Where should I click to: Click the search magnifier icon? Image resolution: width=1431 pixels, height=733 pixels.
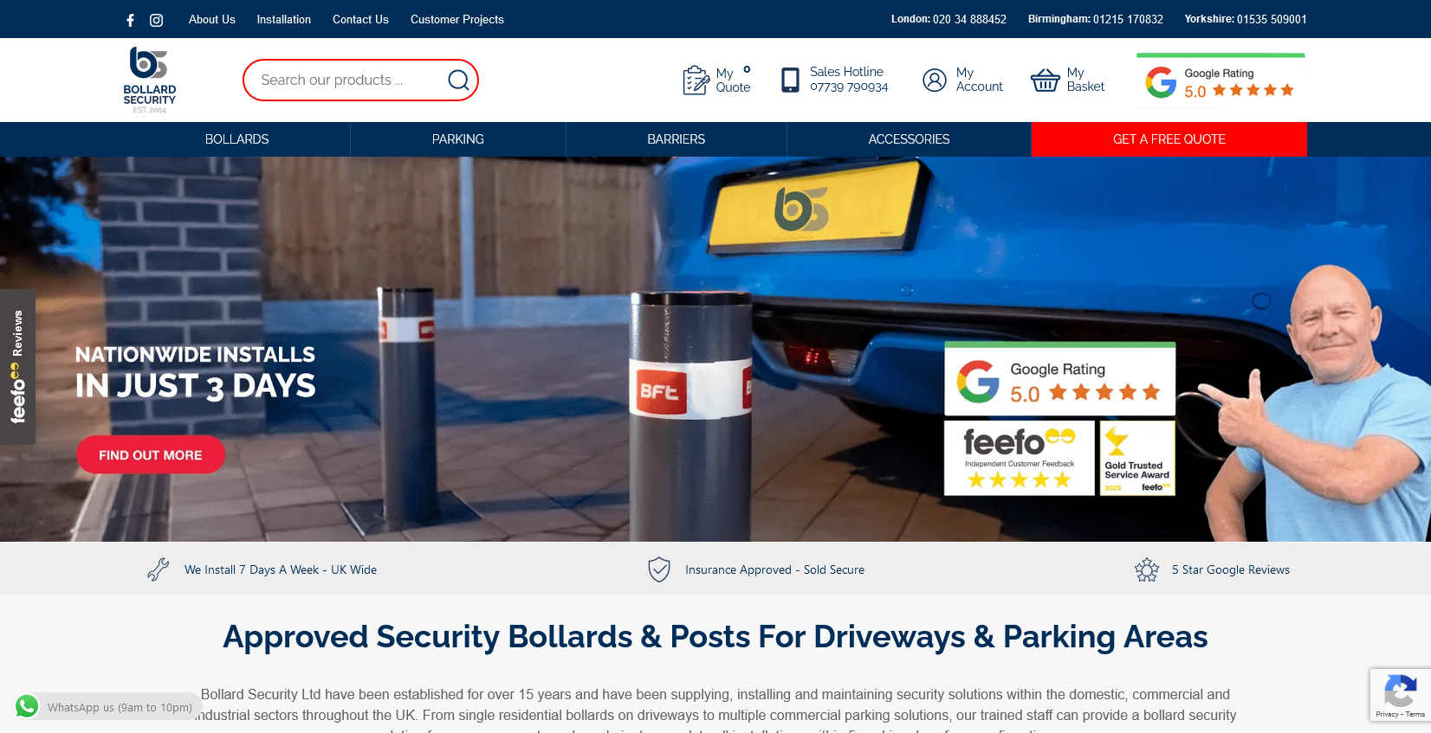[458, 80]
